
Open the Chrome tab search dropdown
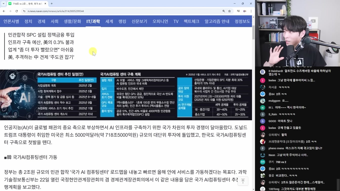(3, 4)
